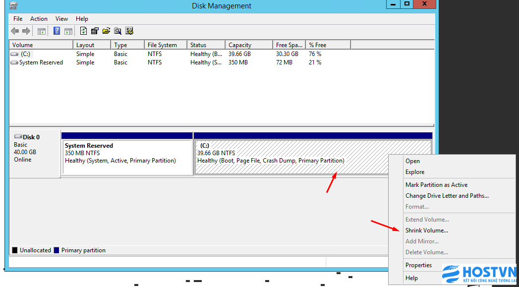Click the drive icon beside System Reserved volume row
The height and width of the screenshot is (287, 519).
(14, 62)
